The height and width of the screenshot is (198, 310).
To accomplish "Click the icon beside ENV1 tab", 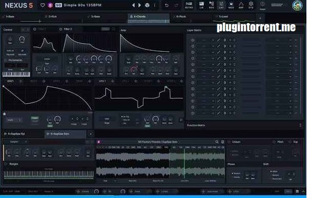I will click(20, 81).
